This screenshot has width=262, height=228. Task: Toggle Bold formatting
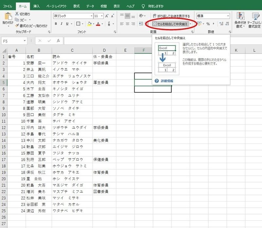click(56, 24)
